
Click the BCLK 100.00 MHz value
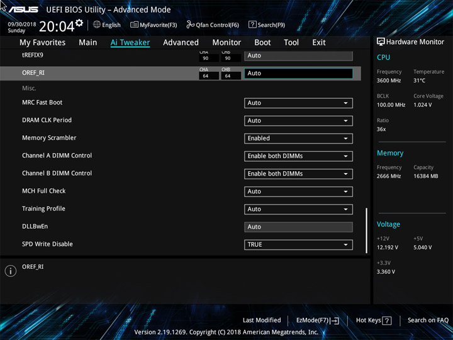(x=391, y=105)
